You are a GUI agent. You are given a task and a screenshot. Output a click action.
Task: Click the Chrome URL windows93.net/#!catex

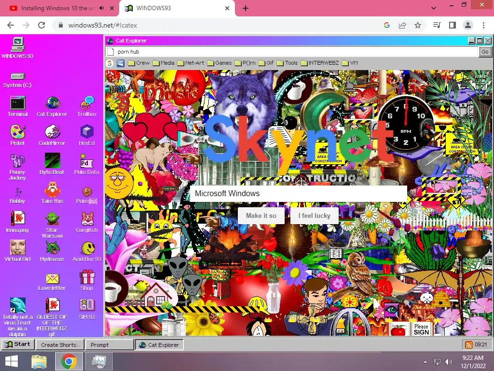pos(102,25)
